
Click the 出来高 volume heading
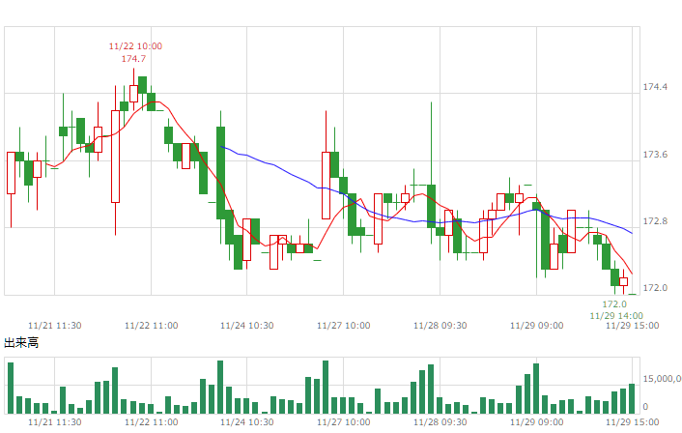pyautogui.click(x=21, y=343)
